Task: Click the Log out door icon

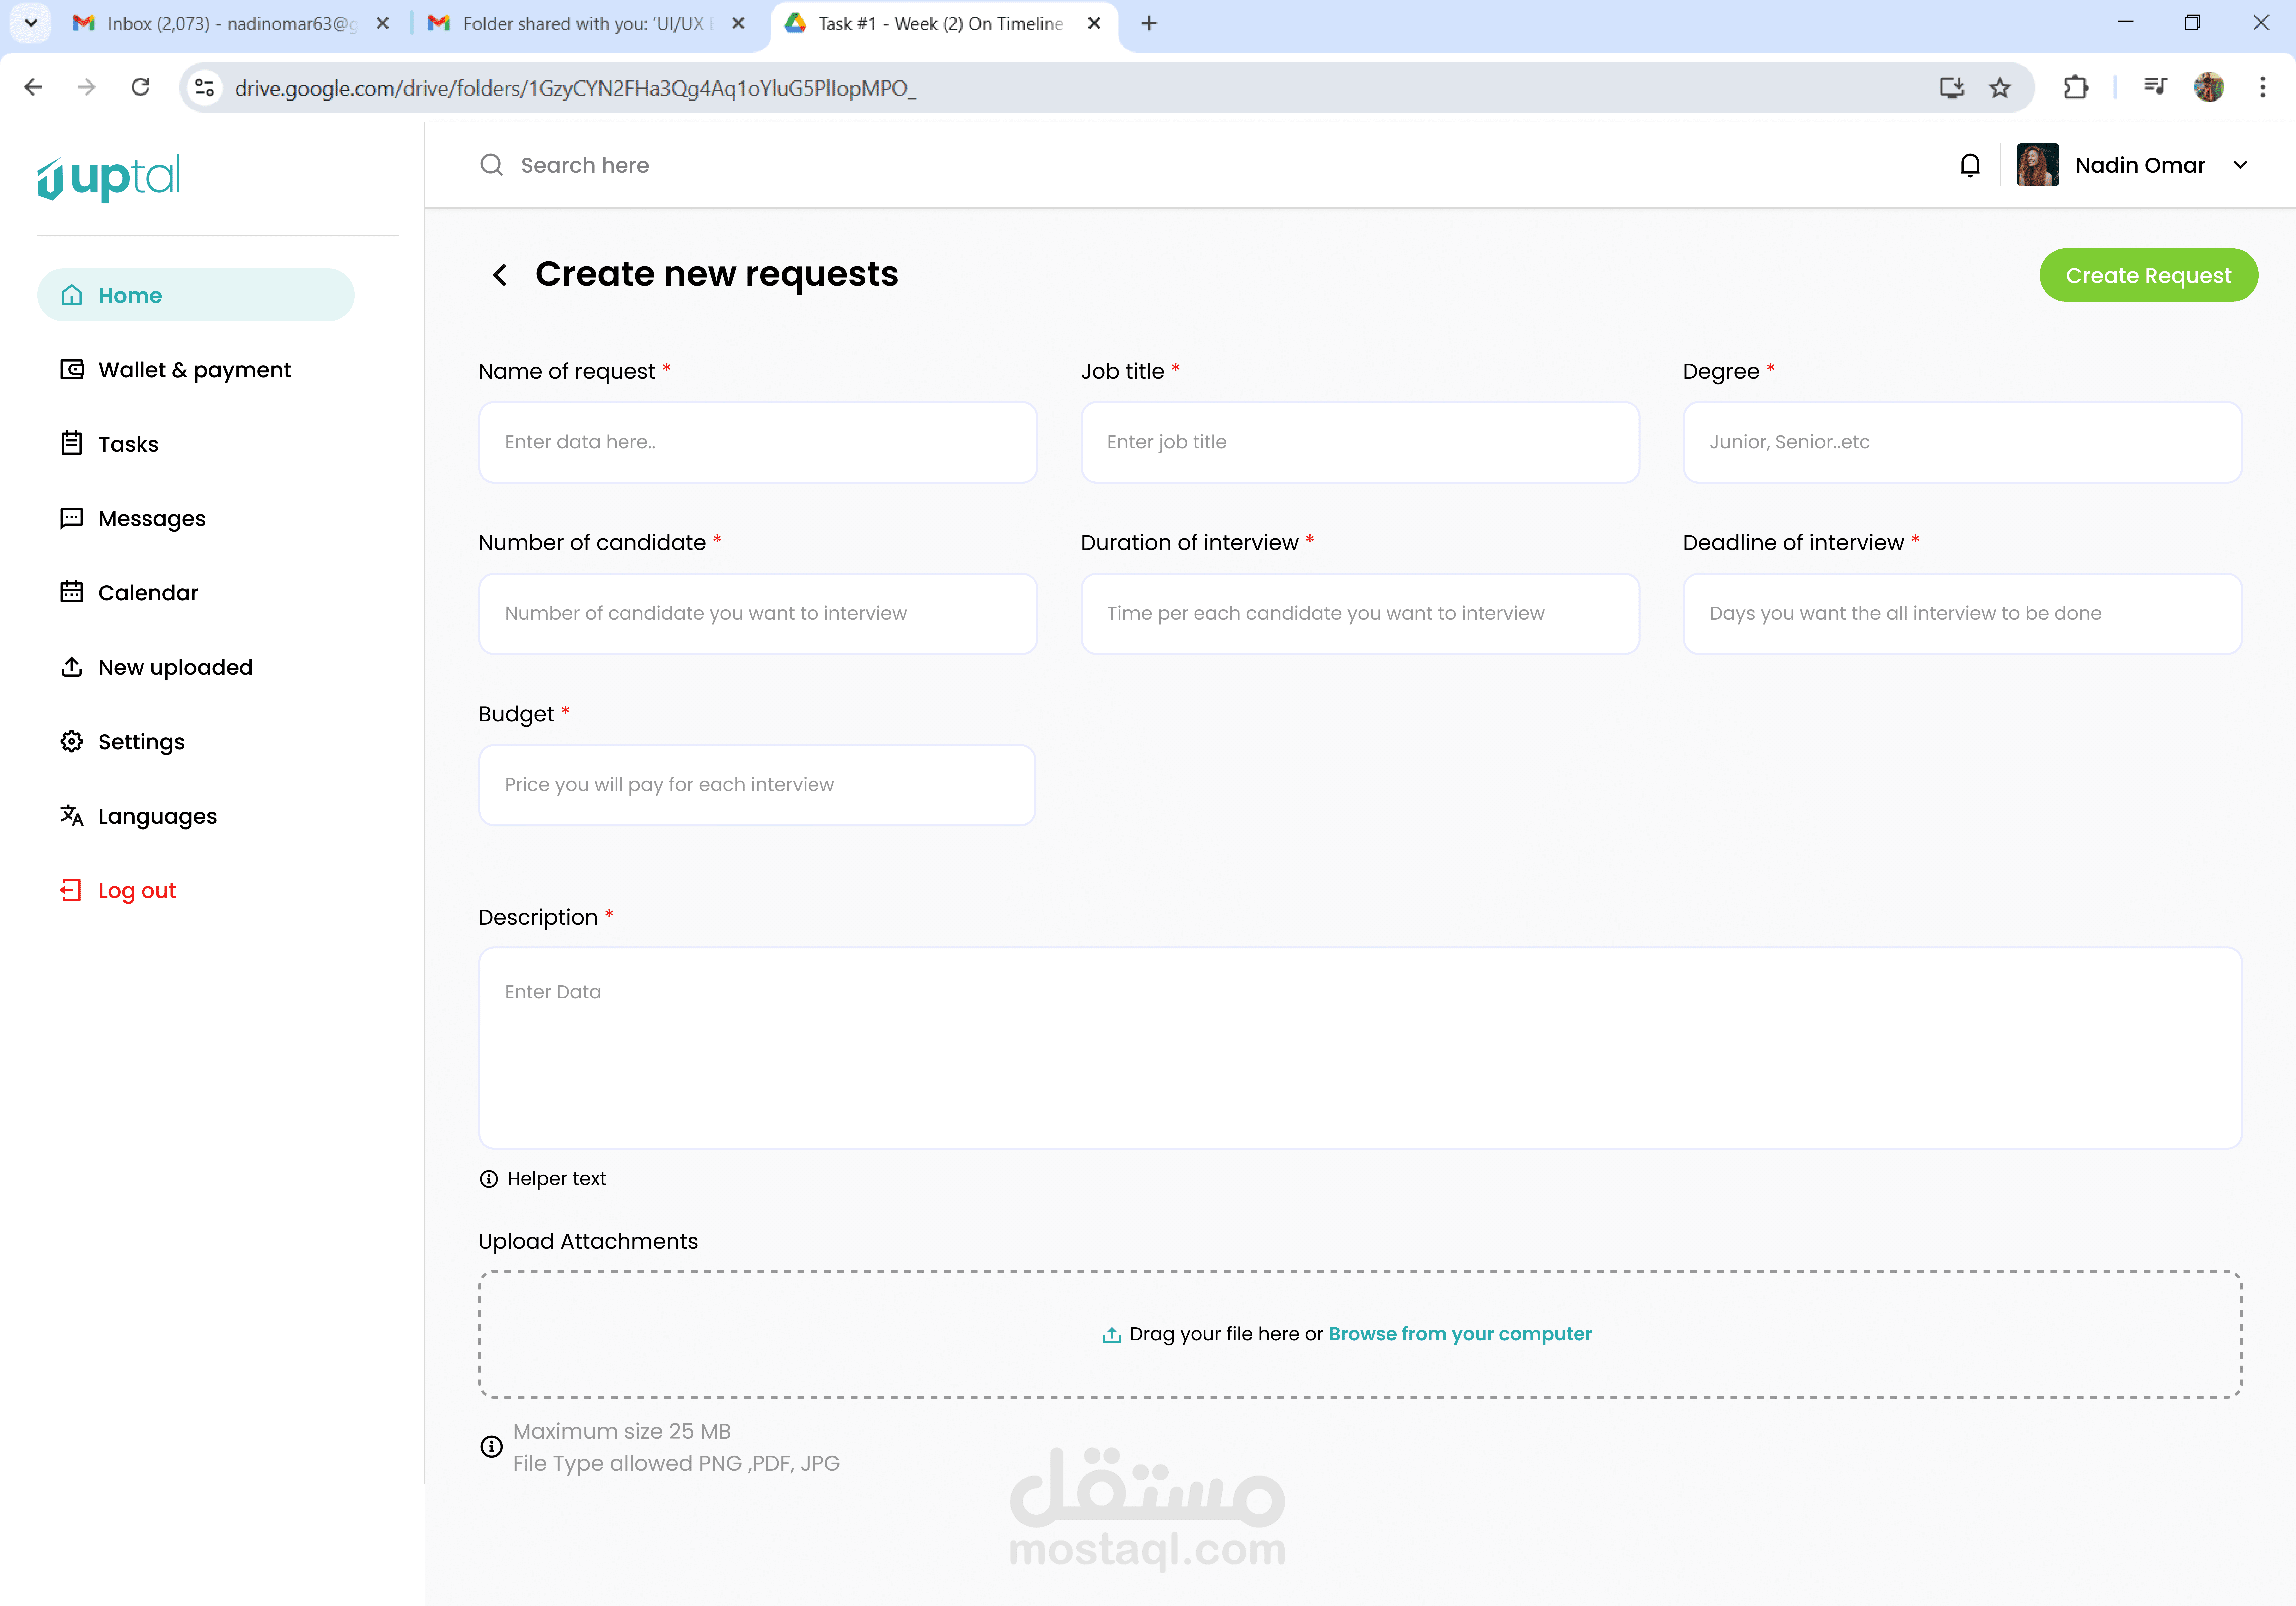Action: (71, 890)
